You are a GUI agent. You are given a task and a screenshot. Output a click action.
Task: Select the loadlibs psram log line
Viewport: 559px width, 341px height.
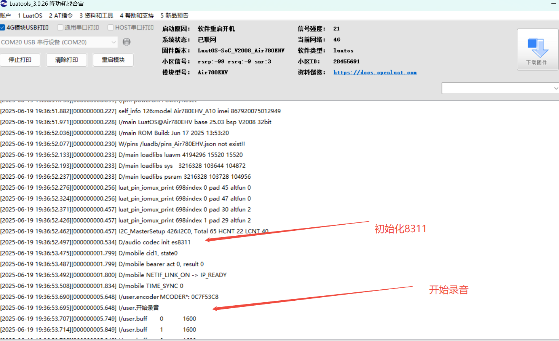pyautogui.click(x=126, y=177)
